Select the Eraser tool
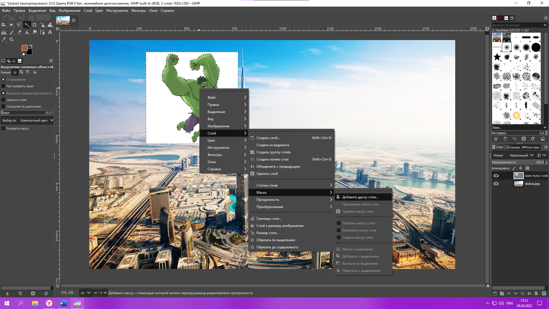549x309 pixels. point(19,32)
